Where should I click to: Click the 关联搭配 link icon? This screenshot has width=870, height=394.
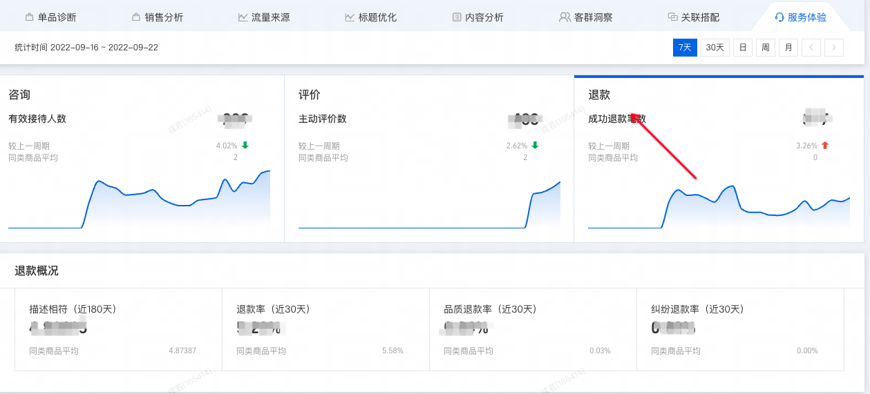(672, 17)
